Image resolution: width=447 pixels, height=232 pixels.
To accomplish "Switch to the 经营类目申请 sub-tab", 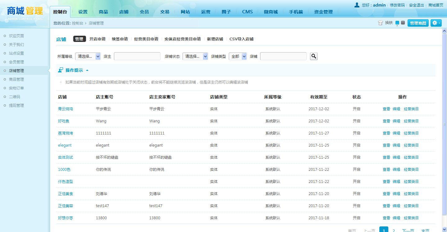I will [x=146, y=39].
